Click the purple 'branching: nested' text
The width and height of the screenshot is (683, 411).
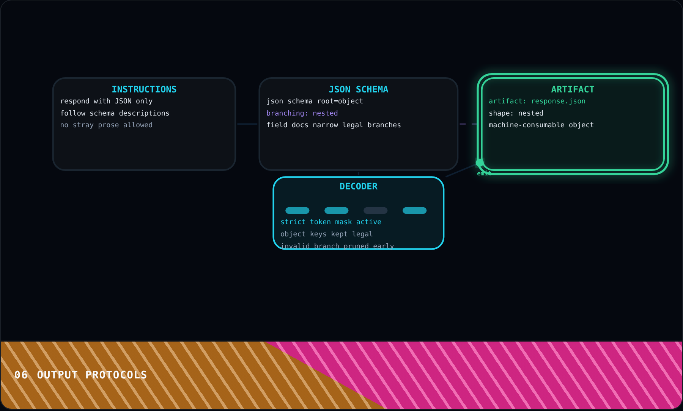pyautogui.click(x=302, y=113)
